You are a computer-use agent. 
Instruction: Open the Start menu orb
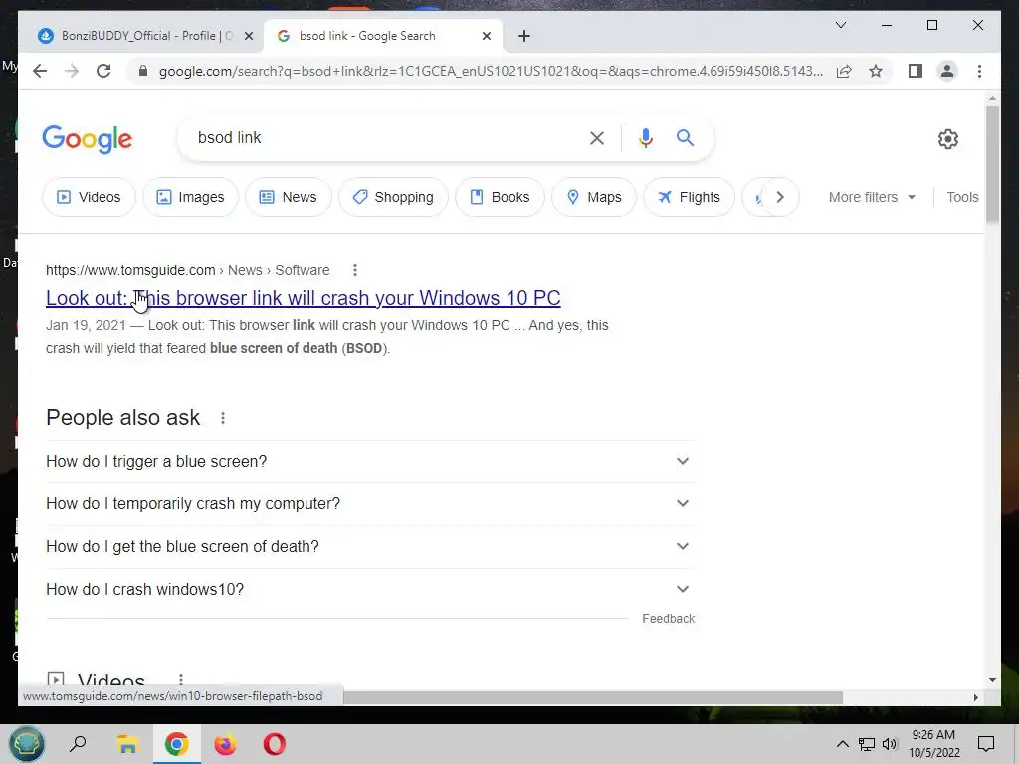[27, 744]
